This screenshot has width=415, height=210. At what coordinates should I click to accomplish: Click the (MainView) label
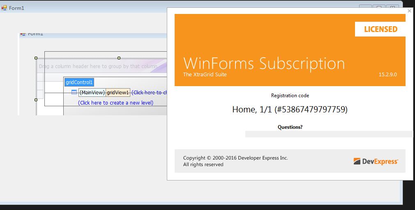[x=92, y=92]
